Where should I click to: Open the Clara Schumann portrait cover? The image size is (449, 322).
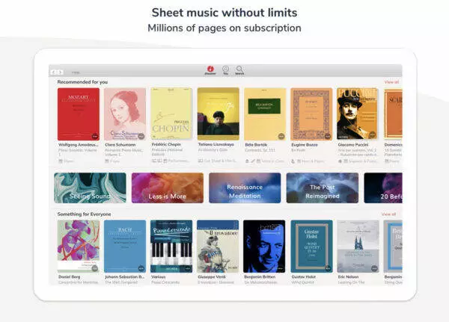pos(125,114)
